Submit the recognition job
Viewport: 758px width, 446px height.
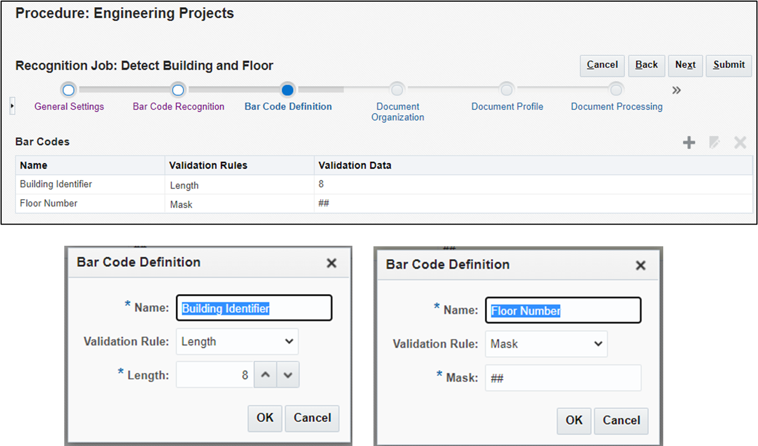(x=729, y=65)
